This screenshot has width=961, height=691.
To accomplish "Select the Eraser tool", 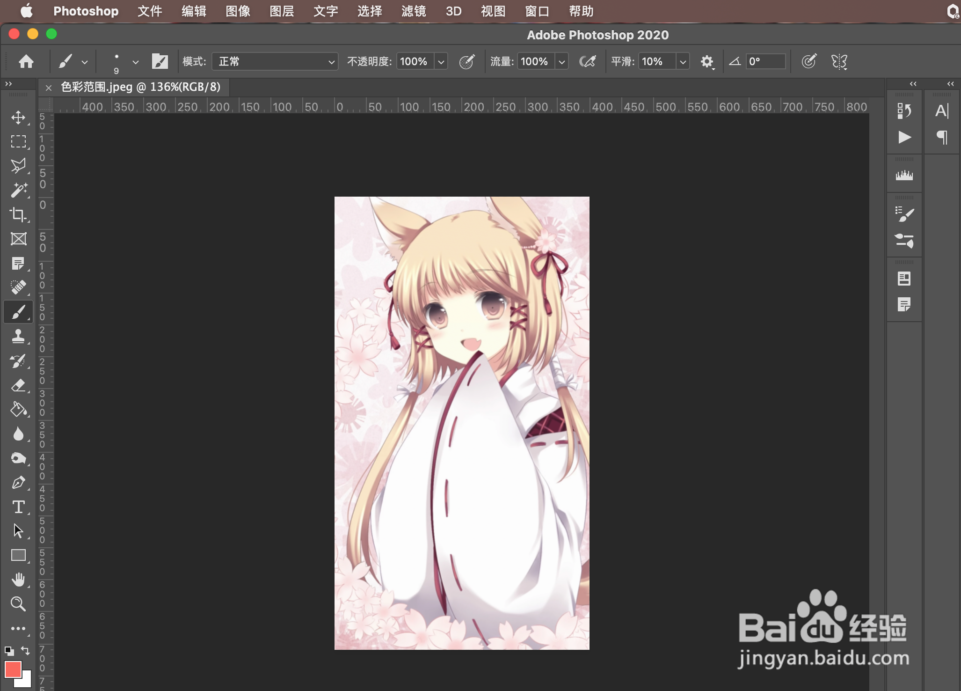I will point(18,385).
